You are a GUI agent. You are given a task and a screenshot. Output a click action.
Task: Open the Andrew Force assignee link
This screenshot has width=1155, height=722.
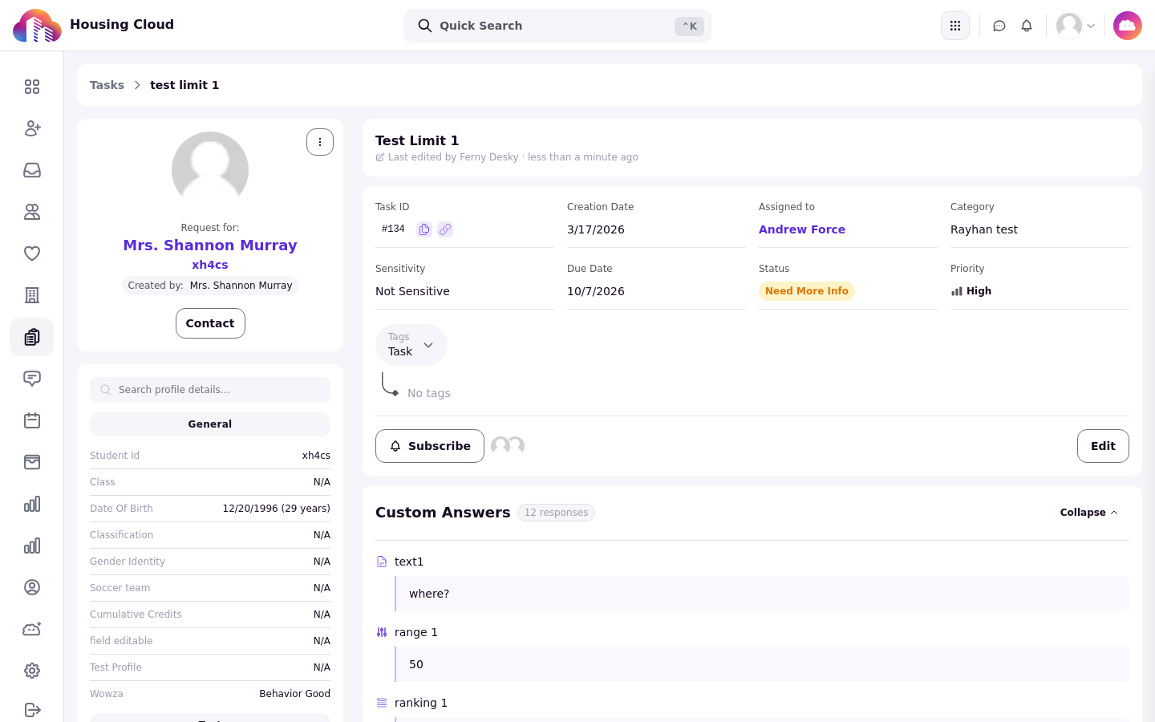point(802,229)
